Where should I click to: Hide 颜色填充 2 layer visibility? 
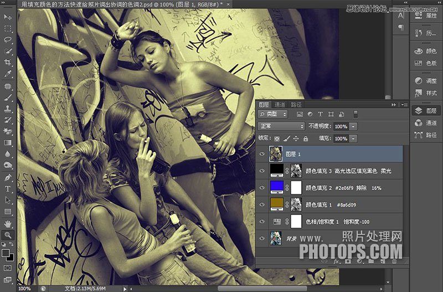262,188
